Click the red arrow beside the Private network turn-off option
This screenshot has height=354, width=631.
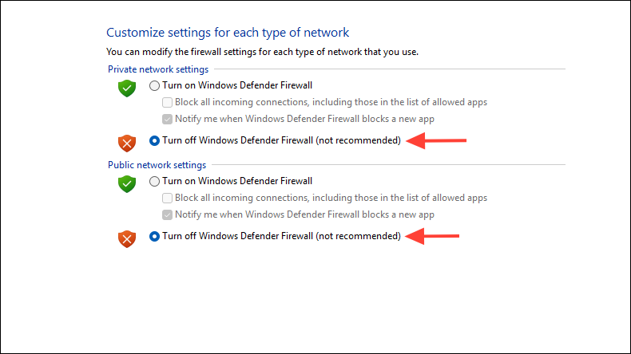click(436, 140)
